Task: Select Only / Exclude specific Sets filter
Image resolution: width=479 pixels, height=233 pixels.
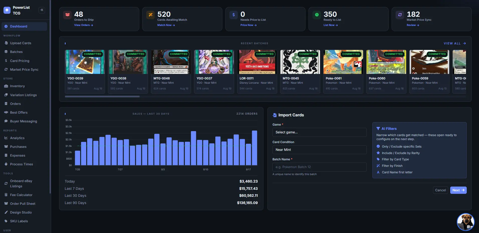Action: pyautogui.click(x=399, y=147)
